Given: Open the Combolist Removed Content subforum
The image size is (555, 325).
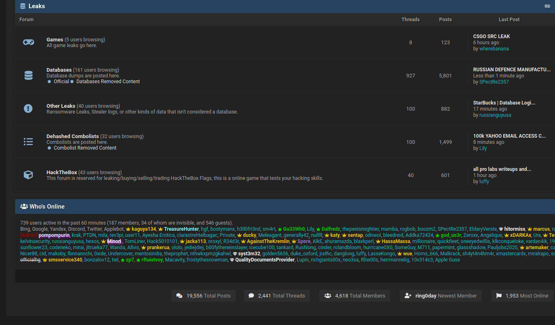Looking at the screenshot, I should tap(85, 148).
